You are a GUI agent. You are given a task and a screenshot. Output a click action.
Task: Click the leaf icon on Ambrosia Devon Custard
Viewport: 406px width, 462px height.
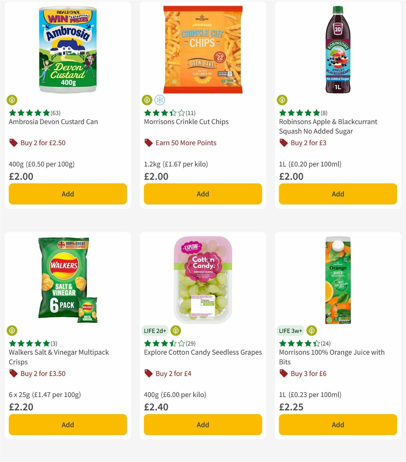point(12,100)
